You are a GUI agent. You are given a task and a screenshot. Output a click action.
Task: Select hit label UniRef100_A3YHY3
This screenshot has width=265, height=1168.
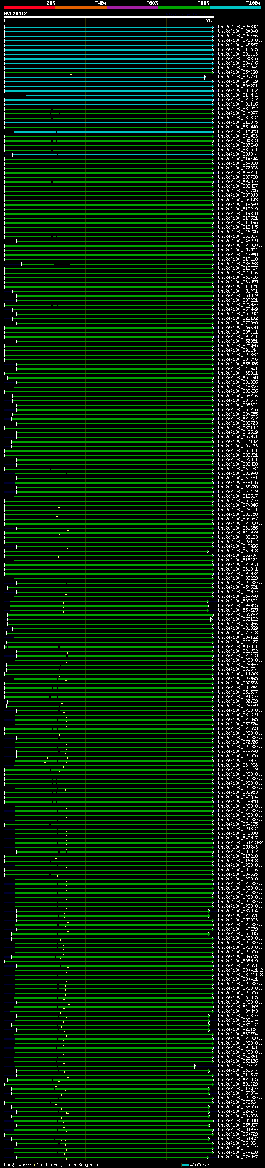click(238, 1011)
